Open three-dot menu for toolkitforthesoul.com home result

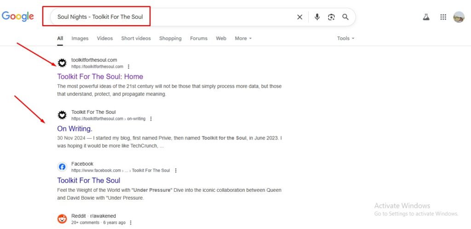click(x=129, y=67)
